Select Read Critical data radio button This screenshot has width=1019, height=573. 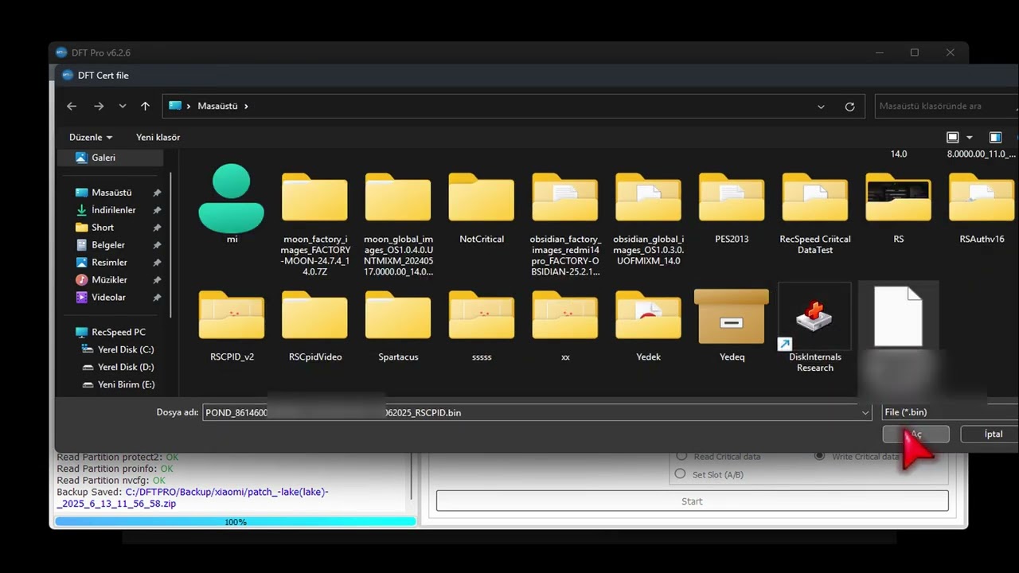click(x=681, y=456)
